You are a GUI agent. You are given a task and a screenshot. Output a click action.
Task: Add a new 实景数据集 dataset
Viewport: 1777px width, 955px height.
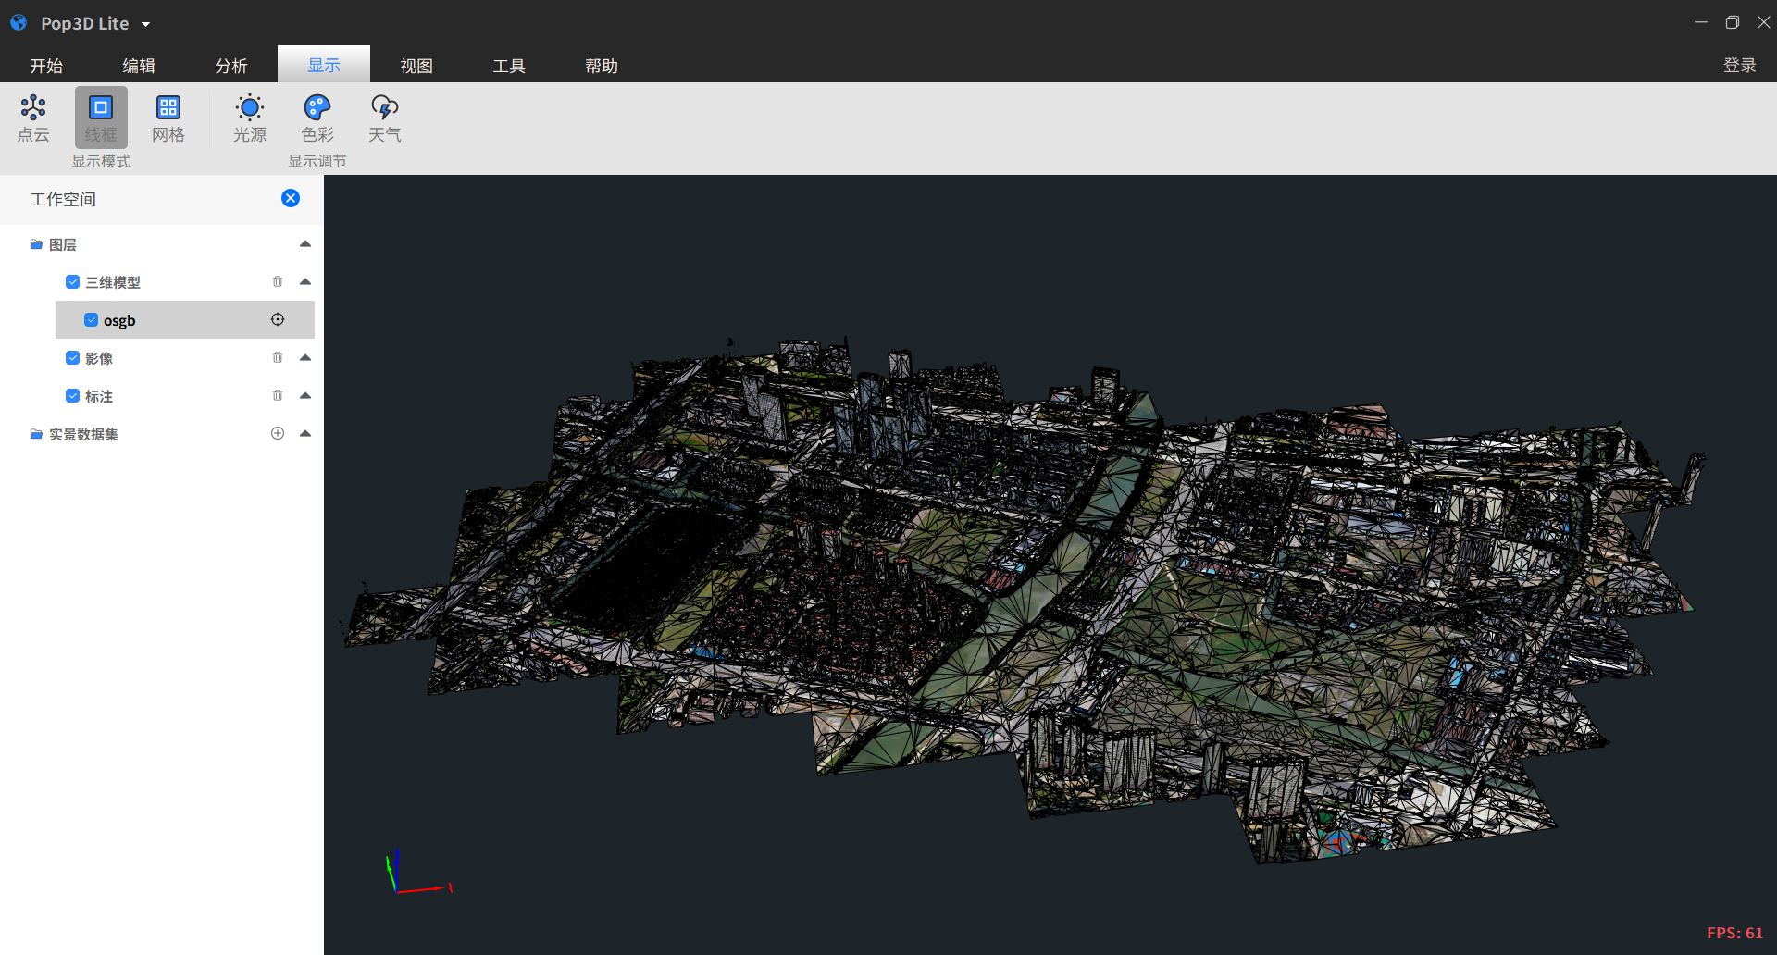click(x=278, y=433)
